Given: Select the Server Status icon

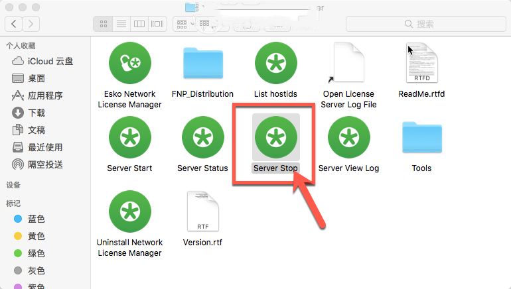Looking at the screenshot, I should [x=202, y=137].
